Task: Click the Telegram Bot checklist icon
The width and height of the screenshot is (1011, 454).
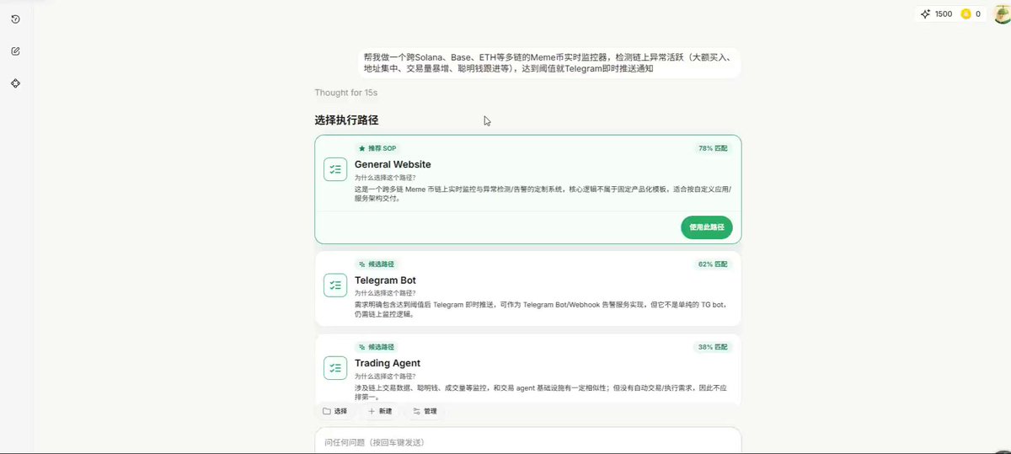Action: pyautogui.click(x=335, y=285)
